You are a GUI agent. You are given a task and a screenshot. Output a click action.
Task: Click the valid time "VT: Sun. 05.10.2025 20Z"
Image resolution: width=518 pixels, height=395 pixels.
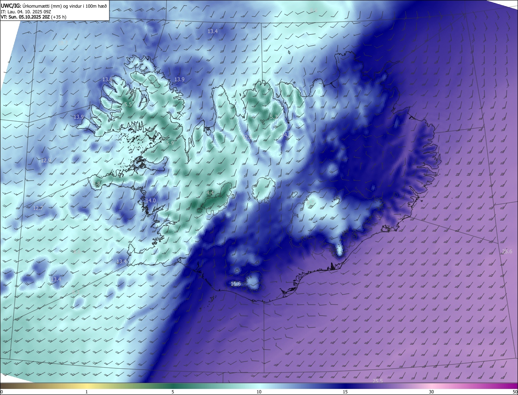click(25, 17)
